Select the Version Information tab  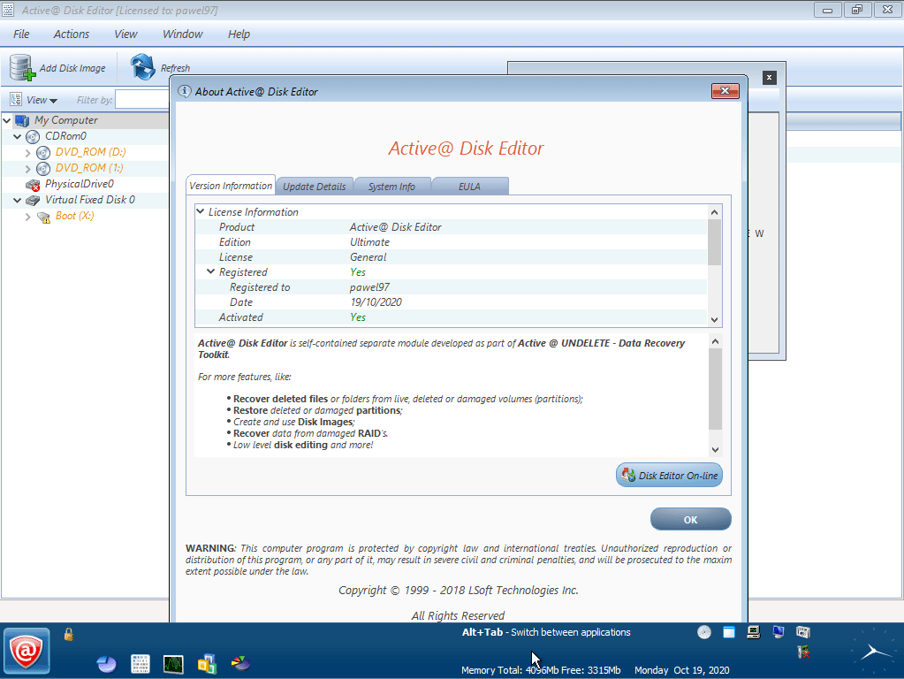point(231,185)
